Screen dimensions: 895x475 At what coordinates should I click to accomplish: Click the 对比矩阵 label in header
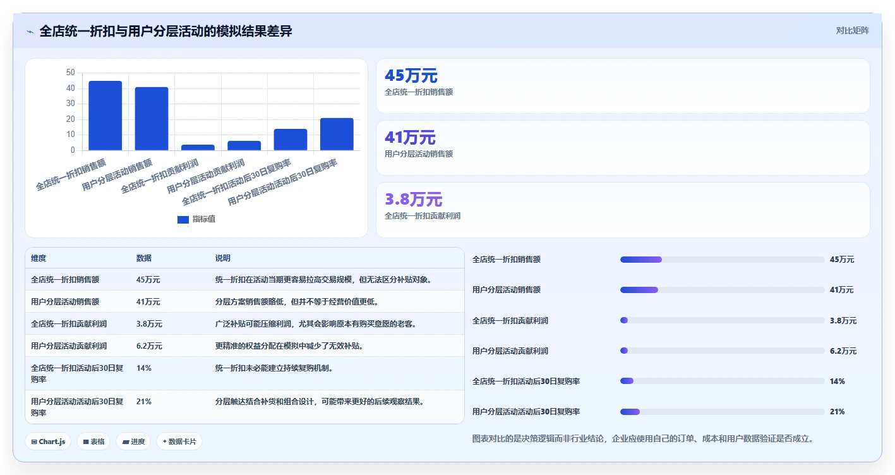tap(852, 30)
